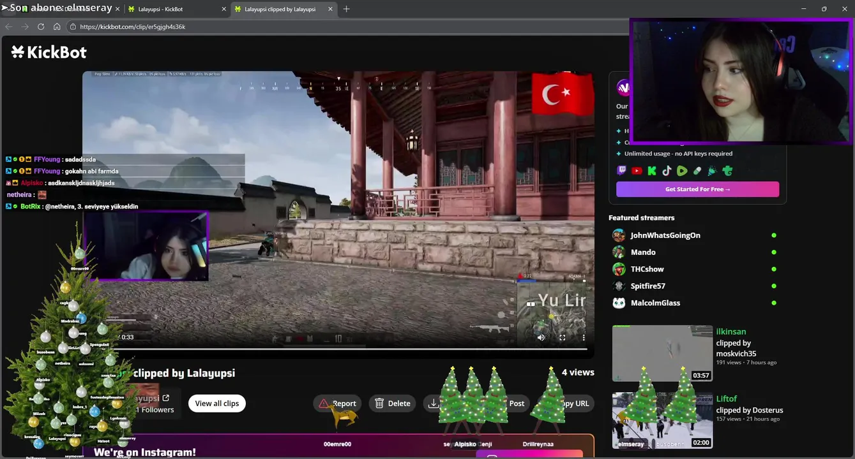
Task: Open the Mando featured streamer link
Action: click(643, 252)
